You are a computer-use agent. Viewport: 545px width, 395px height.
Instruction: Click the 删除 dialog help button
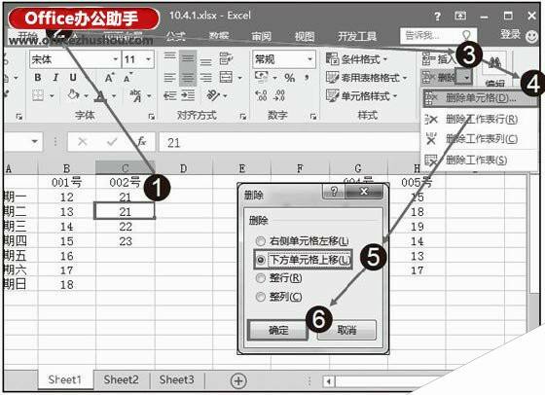click(334, 192)
